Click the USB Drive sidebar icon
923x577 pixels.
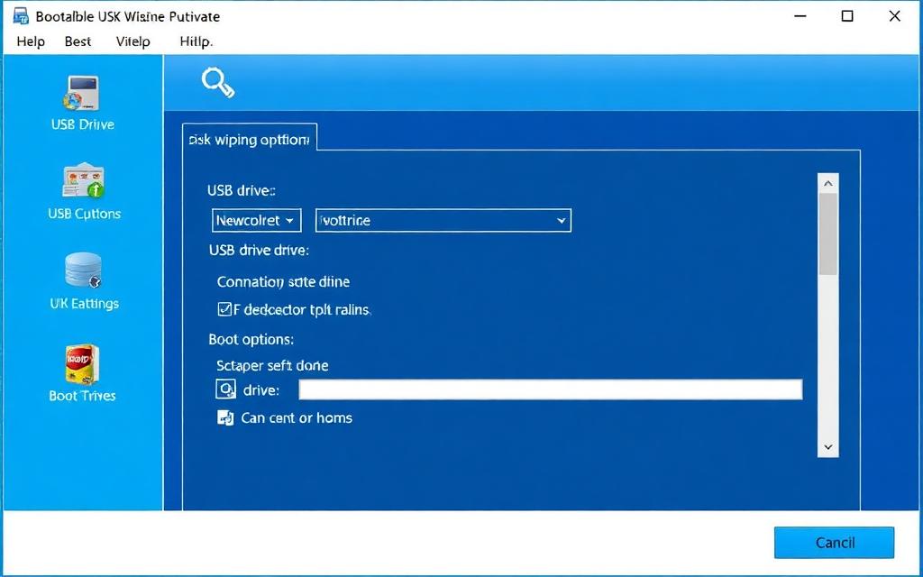[x=82, y=94]
